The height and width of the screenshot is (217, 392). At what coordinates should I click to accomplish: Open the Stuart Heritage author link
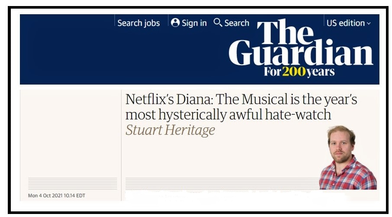(x=170, y=130)
